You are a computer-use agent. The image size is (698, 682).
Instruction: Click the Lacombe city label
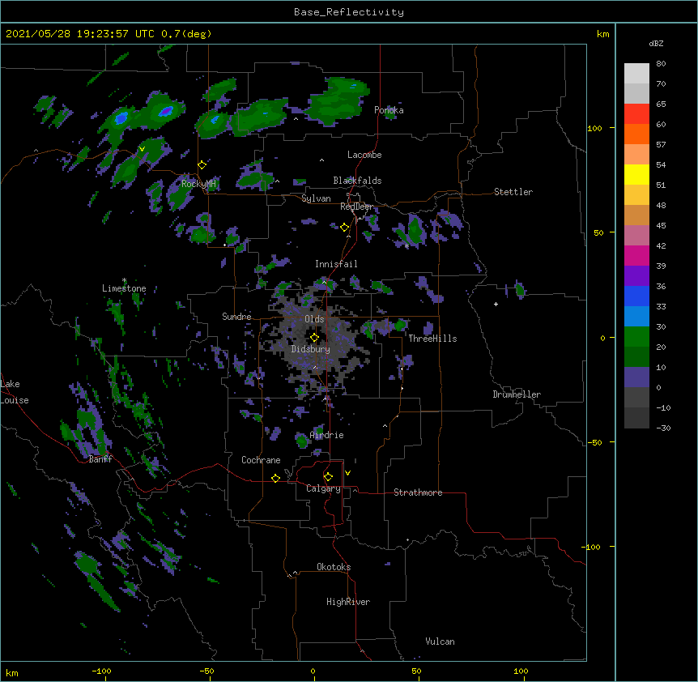point(364,155)
